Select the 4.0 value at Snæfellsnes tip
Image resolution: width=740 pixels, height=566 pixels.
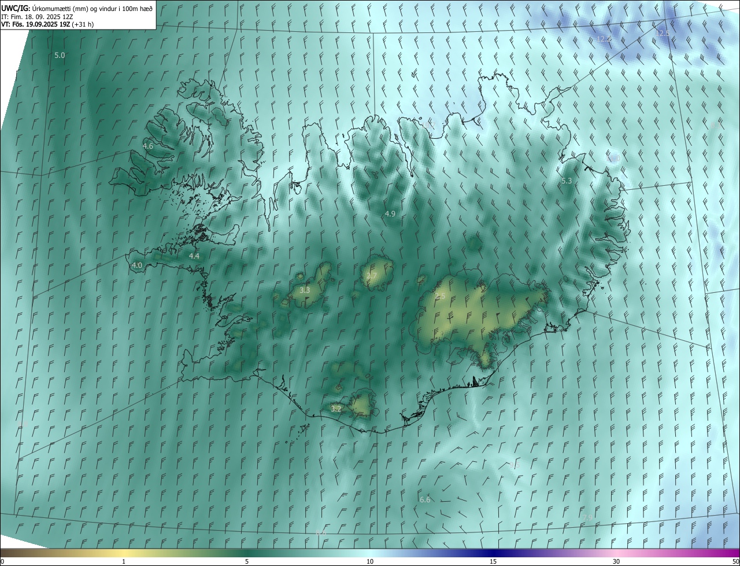point(137,266)
